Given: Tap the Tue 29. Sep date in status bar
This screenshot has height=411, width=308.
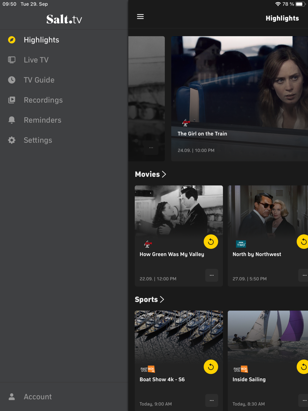Looking at the screenshot, I should [x=34, y=4].
